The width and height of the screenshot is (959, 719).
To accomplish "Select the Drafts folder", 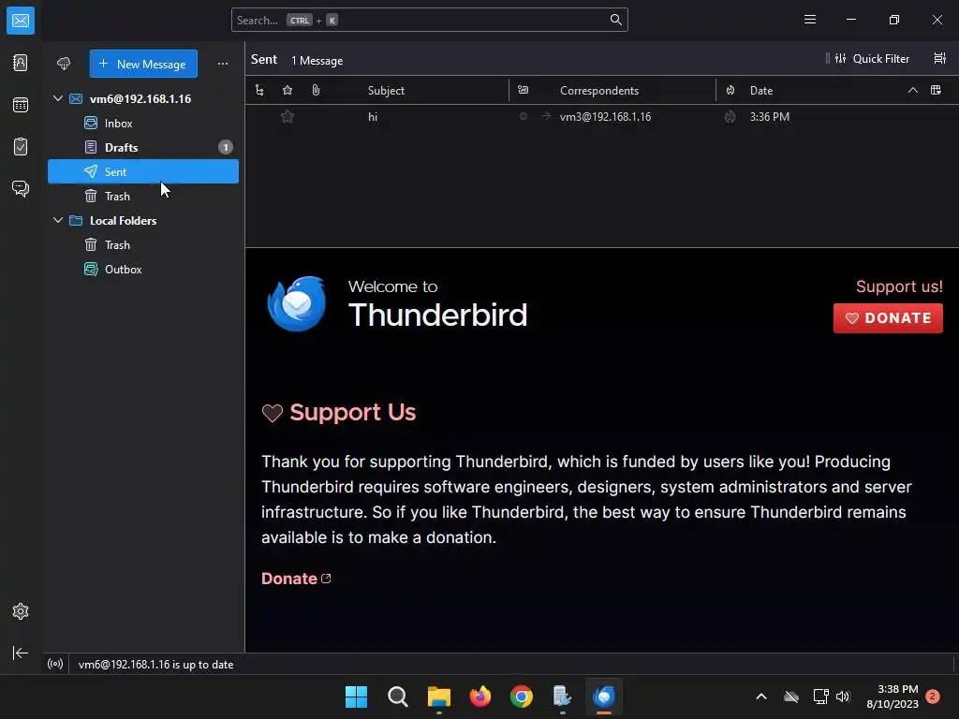I will point(143,147).
